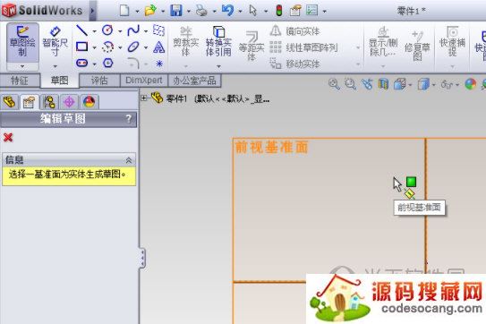Click the Open file folder icon
Viewport: 486px width, 324px height.
150,11
